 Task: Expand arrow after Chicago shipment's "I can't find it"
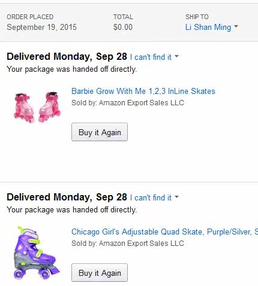click(x=176, y=197)
